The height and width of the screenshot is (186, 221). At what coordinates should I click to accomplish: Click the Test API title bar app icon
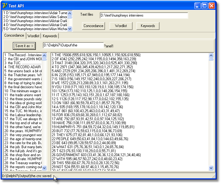(x=5, y=6)
